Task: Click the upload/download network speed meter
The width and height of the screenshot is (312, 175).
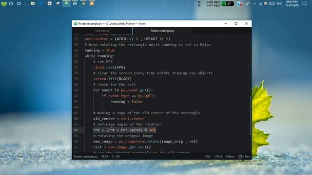Action: tap(209, 4)
